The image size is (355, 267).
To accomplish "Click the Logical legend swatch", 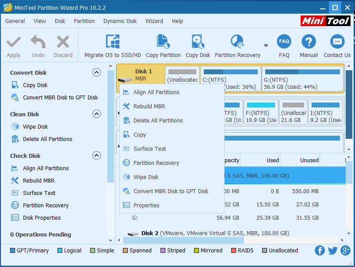I will (x=60, y=251).
